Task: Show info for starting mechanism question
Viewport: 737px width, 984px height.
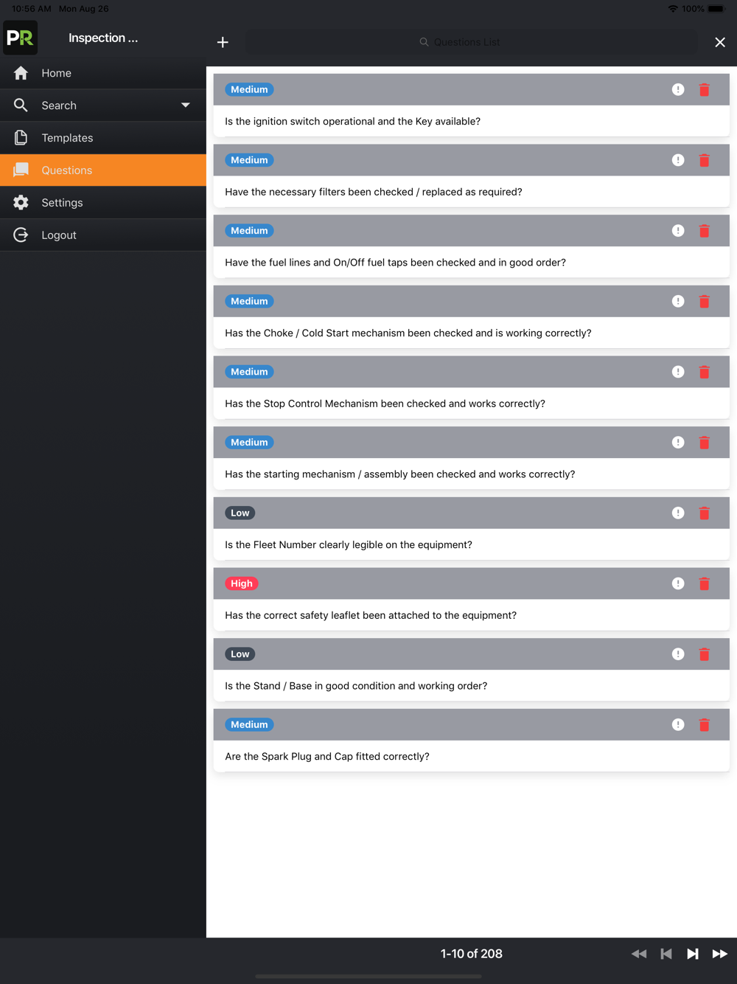Action: 678,443
